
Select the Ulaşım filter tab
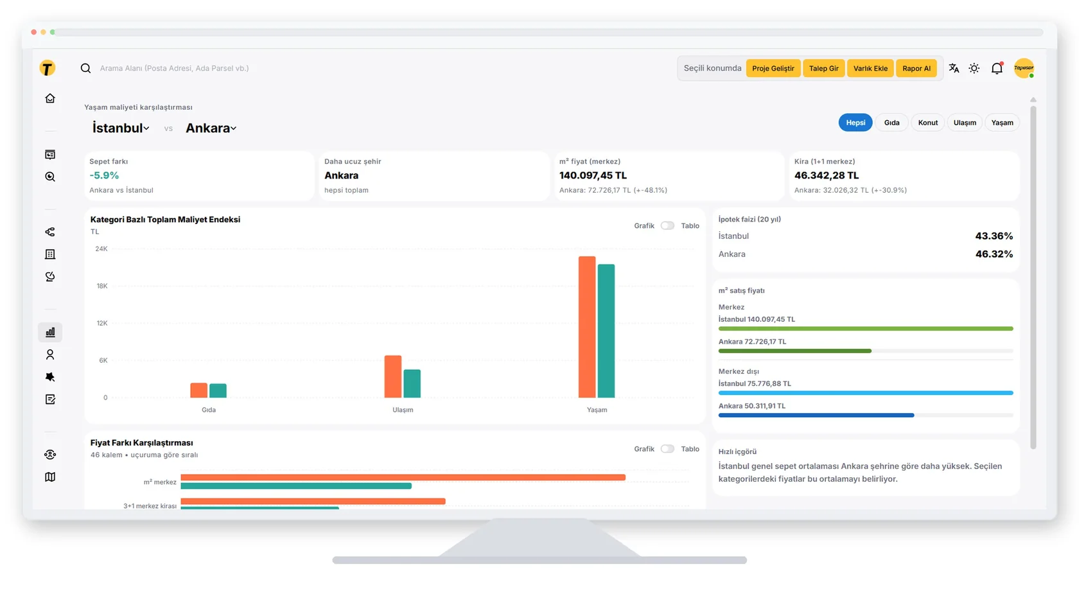pos(965,123)
